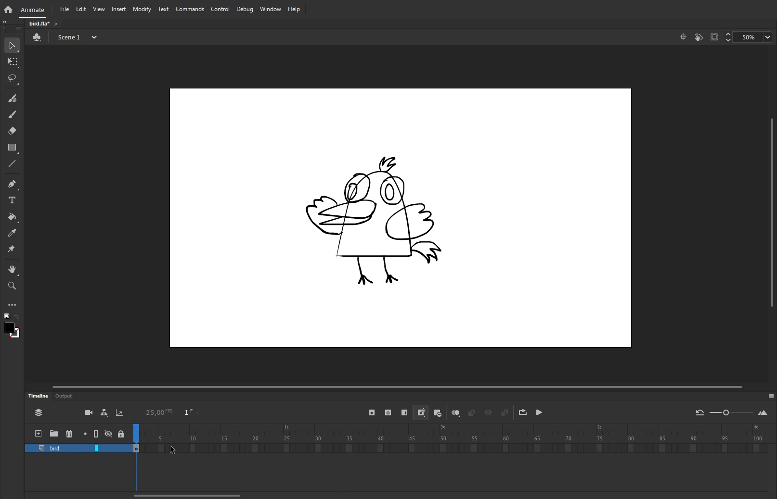The width and height of the screenshot is (777, 499).
Task: Create a new layer in the timeline
Action: [x=39, y=434]
